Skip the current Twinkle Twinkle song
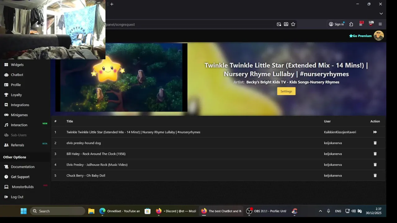This screenshot has height=223, width=397. [375, 132]
